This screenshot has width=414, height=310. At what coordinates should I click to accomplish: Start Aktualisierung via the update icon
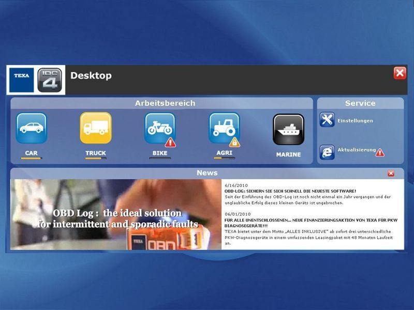click(328, 150)
